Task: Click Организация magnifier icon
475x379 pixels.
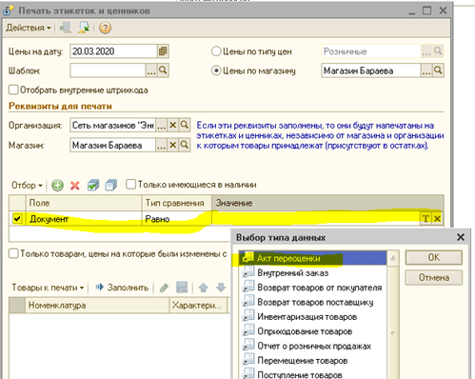Action: [x=185, y=126]
